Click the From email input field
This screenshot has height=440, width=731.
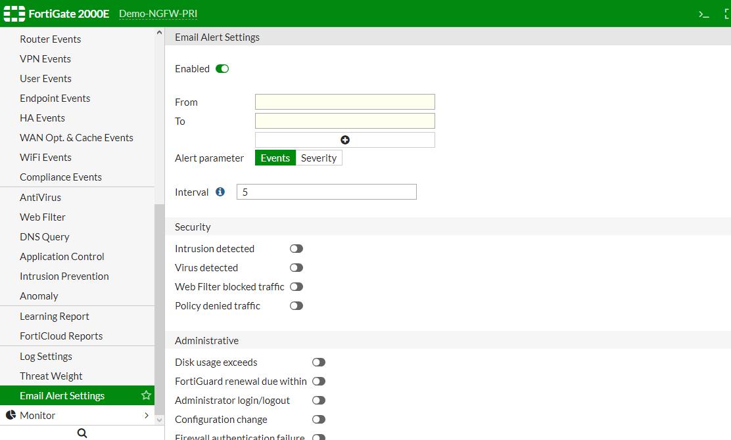pyautogui.click(x=345, y=102)
